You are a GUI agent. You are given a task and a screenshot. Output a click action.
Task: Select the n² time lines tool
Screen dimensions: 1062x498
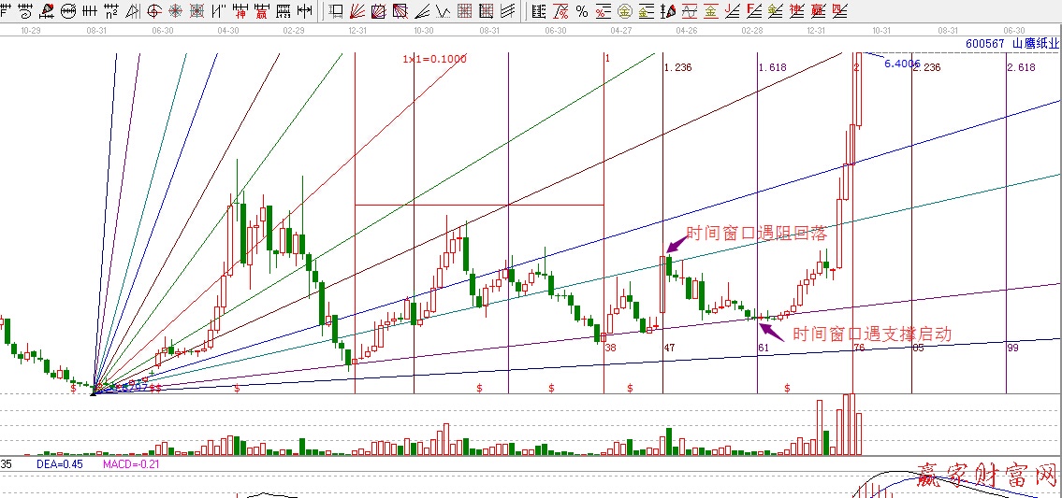(x=110, y=11)
